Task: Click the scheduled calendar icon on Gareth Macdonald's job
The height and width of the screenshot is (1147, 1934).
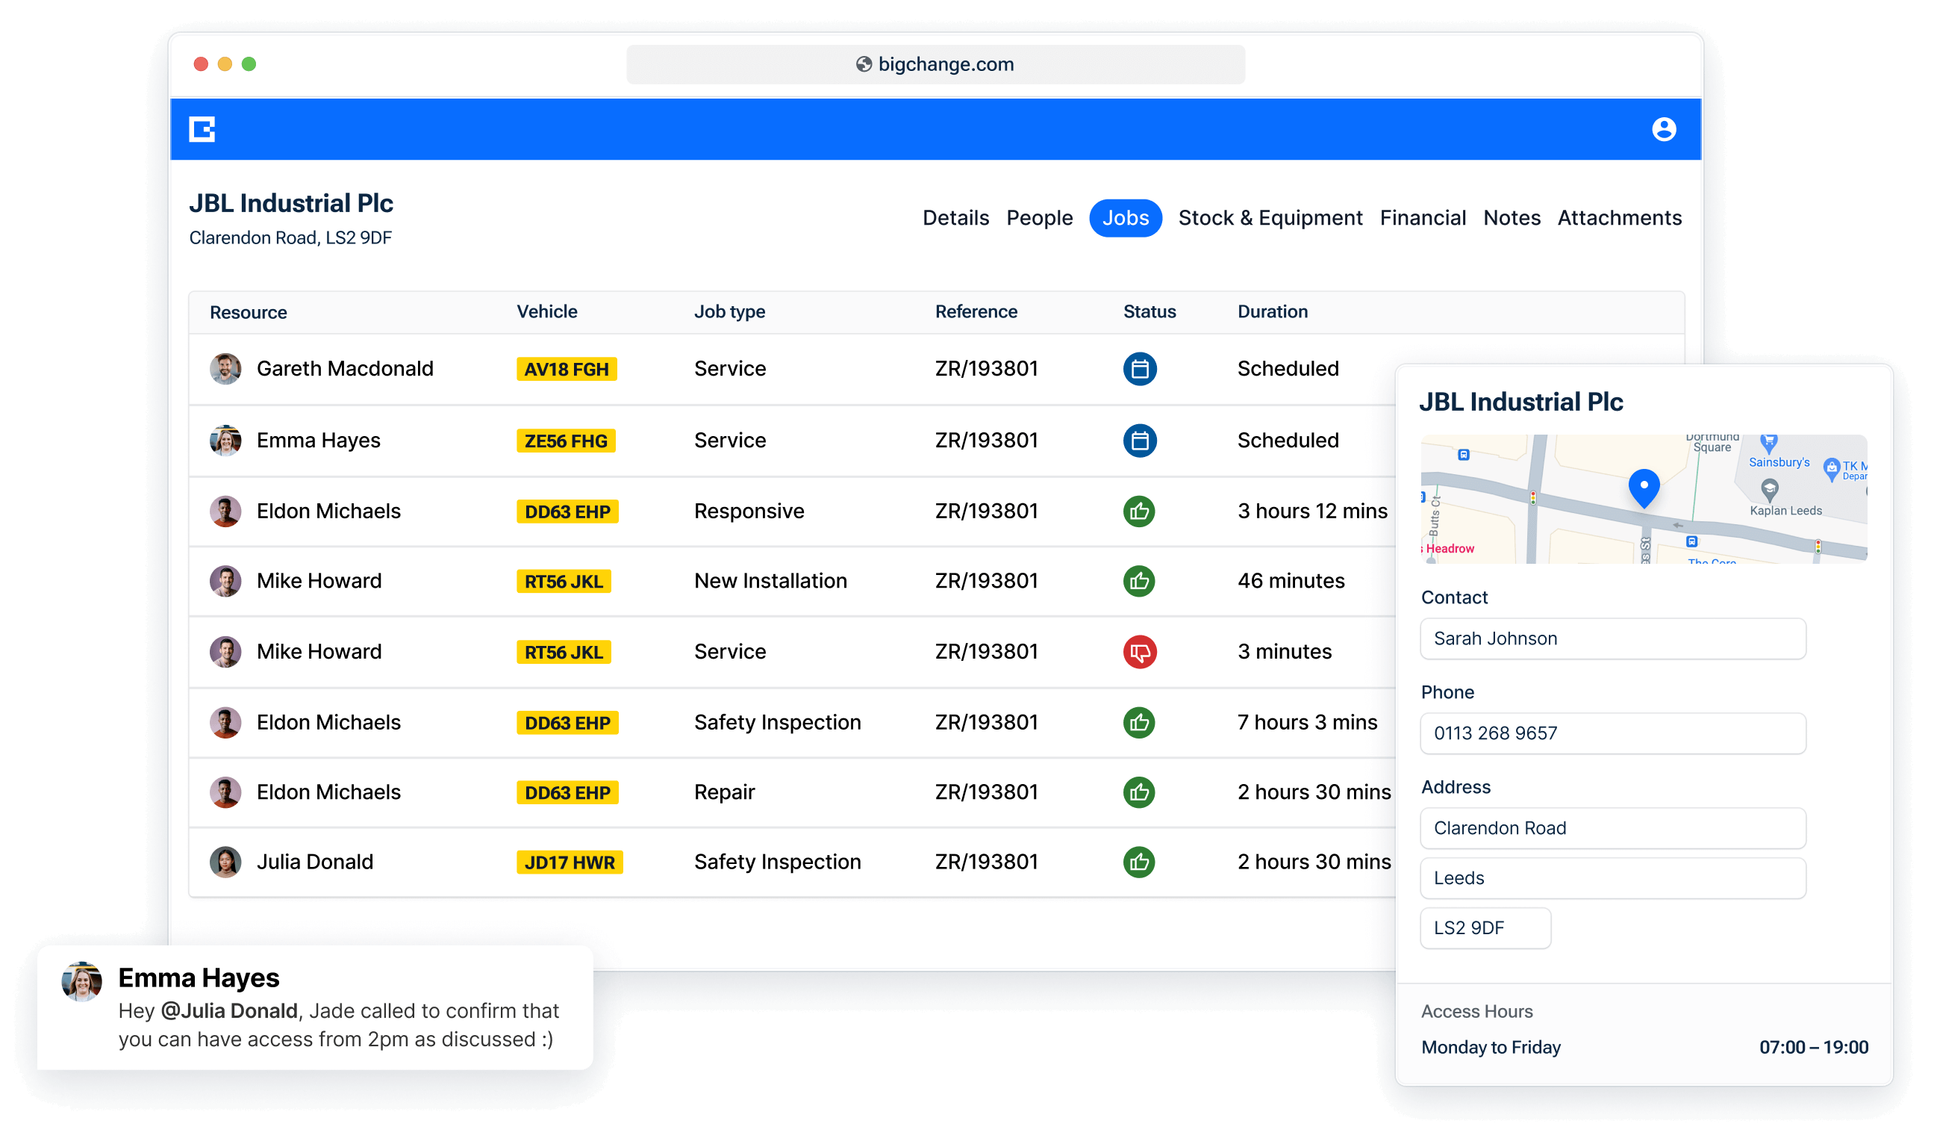Action: (x=1139, y=369)
